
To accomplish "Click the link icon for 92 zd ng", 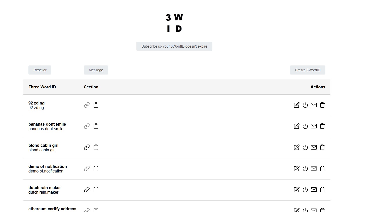I will tap(87, 105).
